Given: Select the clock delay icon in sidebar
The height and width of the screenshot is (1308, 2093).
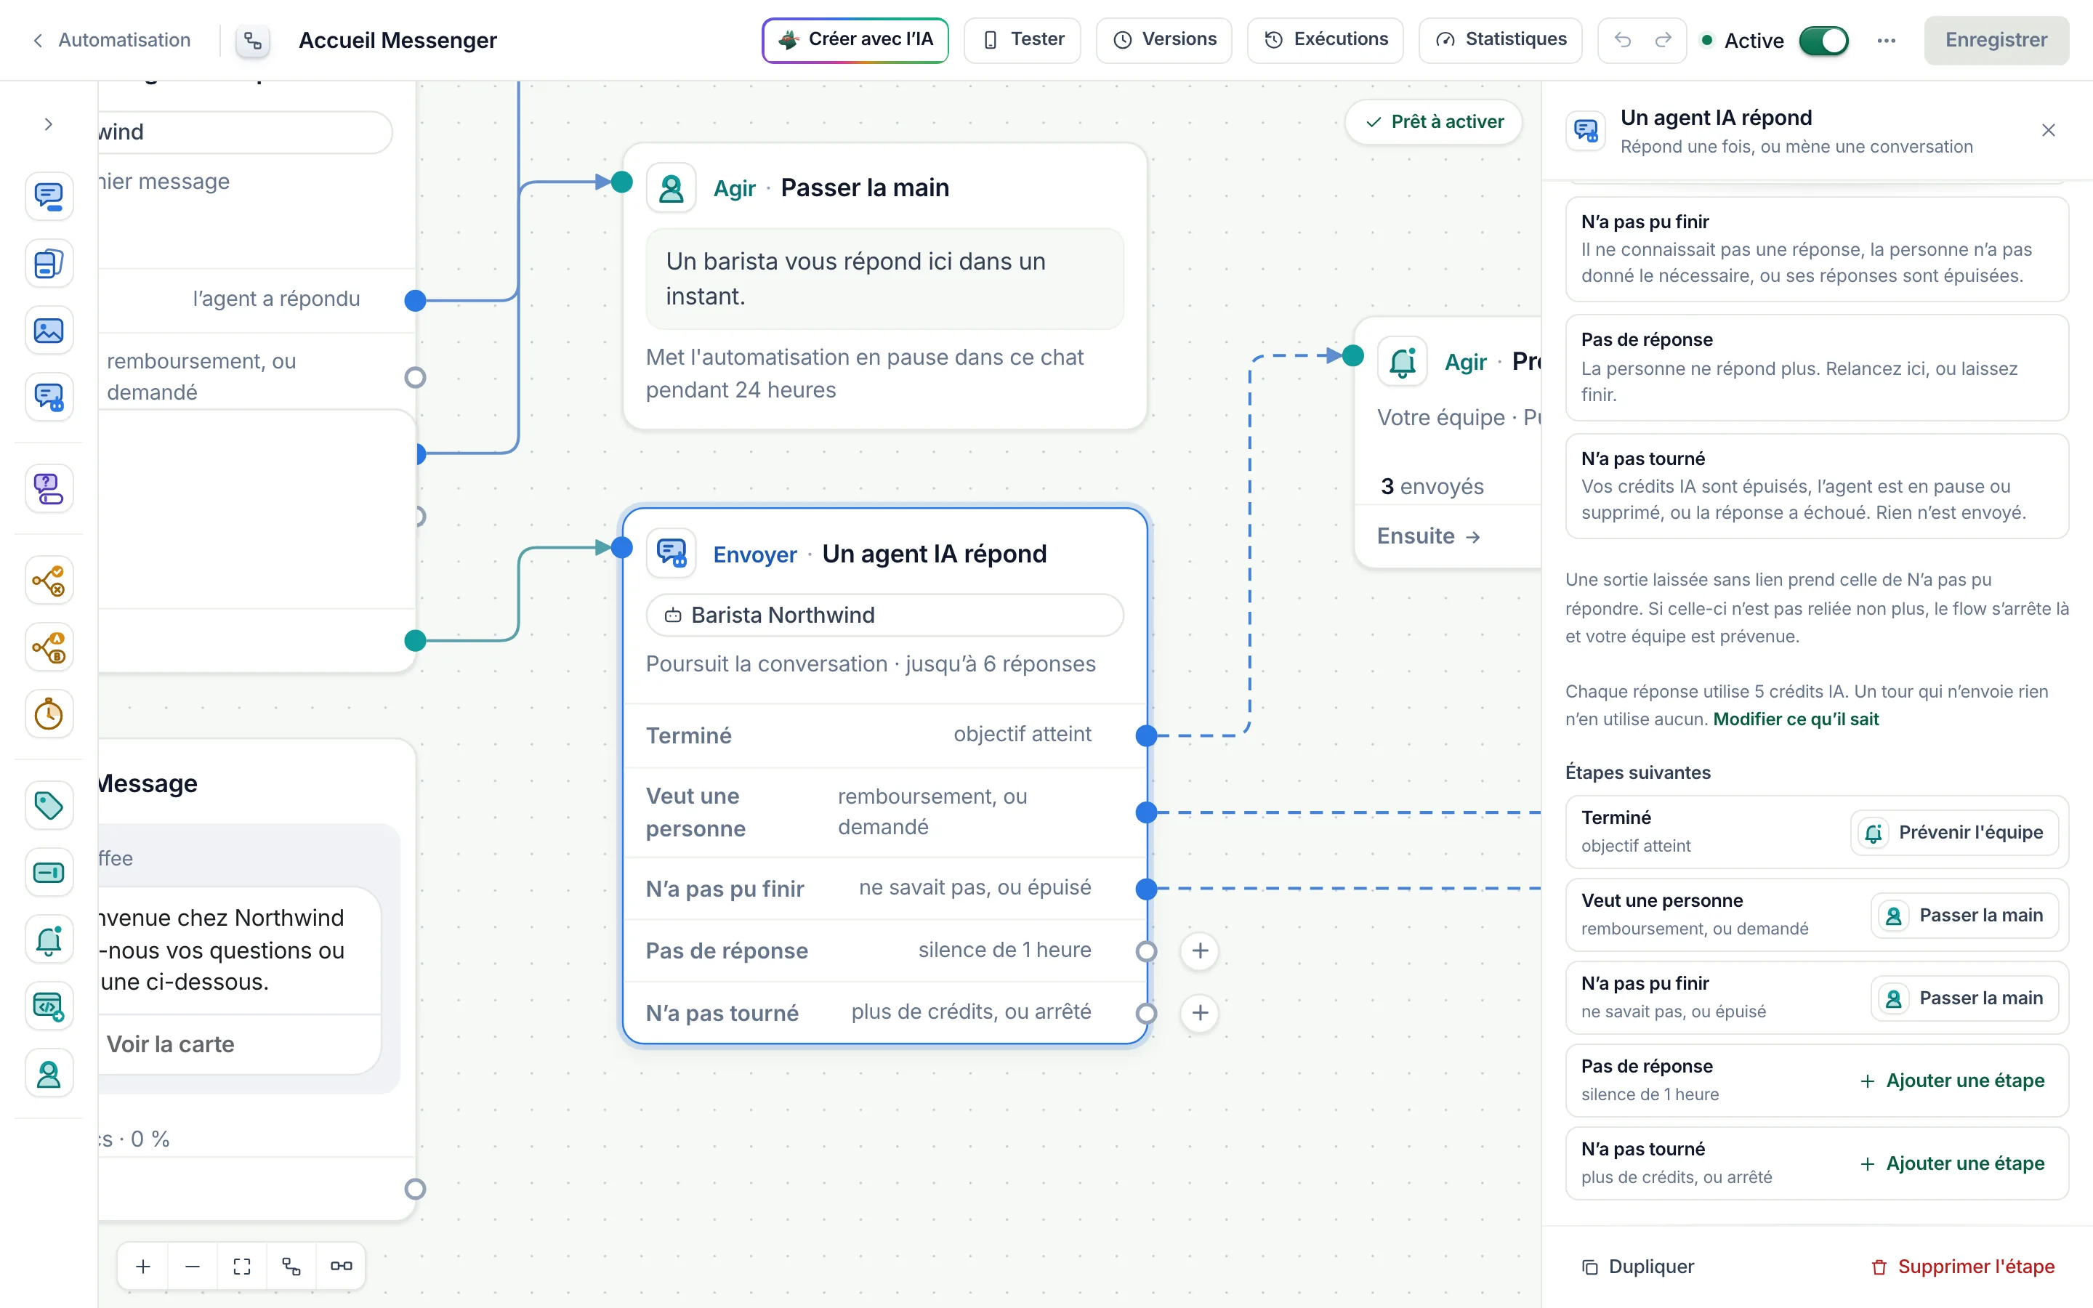Looking at the screenshot, I should (x=49, y=714).
